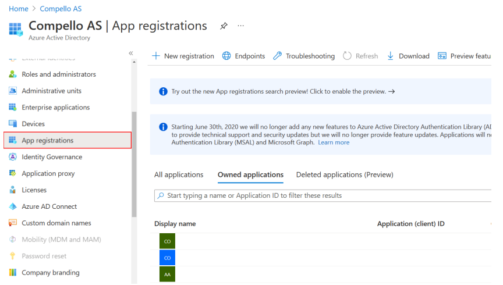This screenshot has width=503, height=285.
Task: Click the Administrative units icon
Action: coord(12,91)
